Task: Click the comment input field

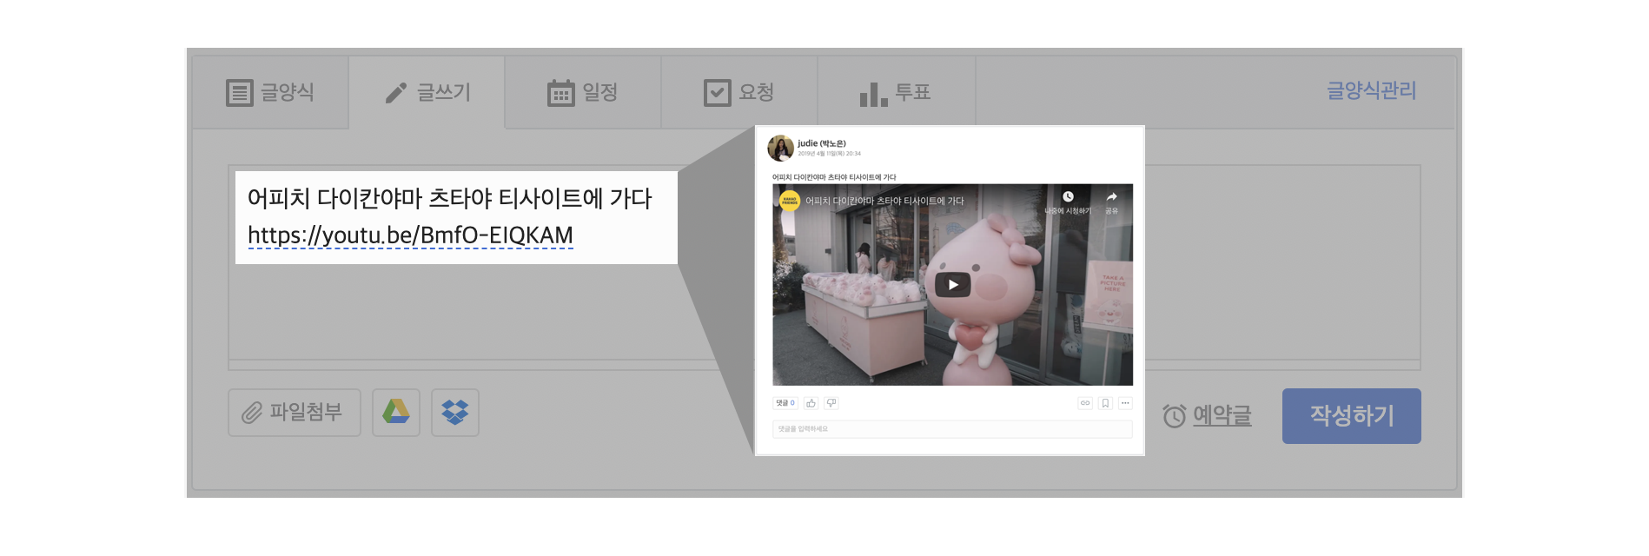Action: (x=952, y=429)
